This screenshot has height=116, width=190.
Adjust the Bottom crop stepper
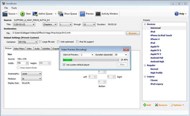point(105,82)
